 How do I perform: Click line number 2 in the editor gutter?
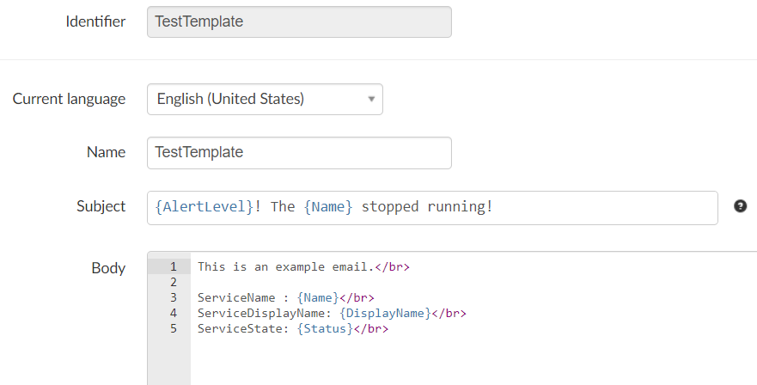point(173,282)
